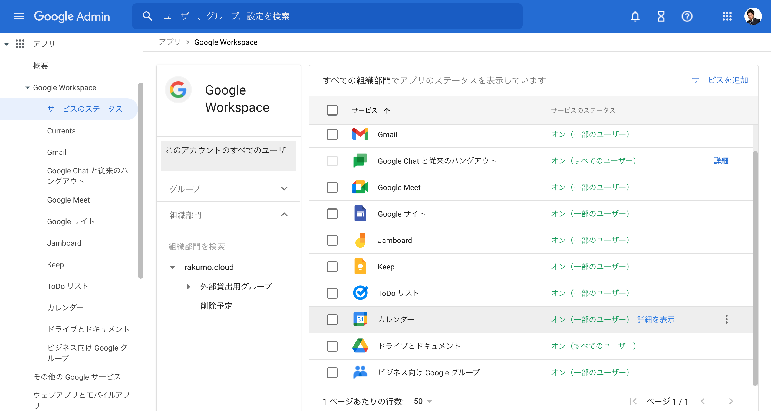The image size is (771, 411).
Task: Collapse the Google Workspace sidebar arrow
Action: point(27,87)
